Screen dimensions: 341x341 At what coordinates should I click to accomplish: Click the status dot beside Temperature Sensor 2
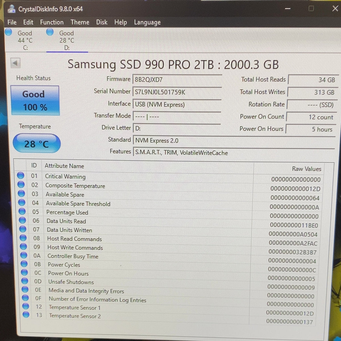pyautogui.click(x=26, y=314)
